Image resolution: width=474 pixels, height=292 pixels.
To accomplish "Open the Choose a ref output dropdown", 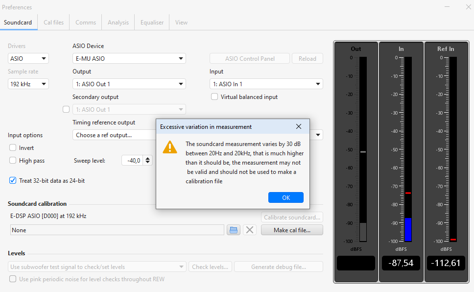I will 114,135.
